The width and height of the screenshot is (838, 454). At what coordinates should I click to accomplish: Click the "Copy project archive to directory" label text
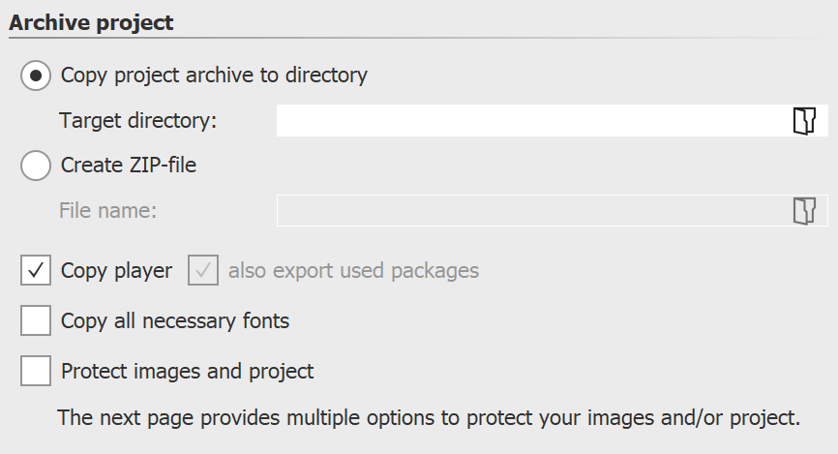coord(214,75)
